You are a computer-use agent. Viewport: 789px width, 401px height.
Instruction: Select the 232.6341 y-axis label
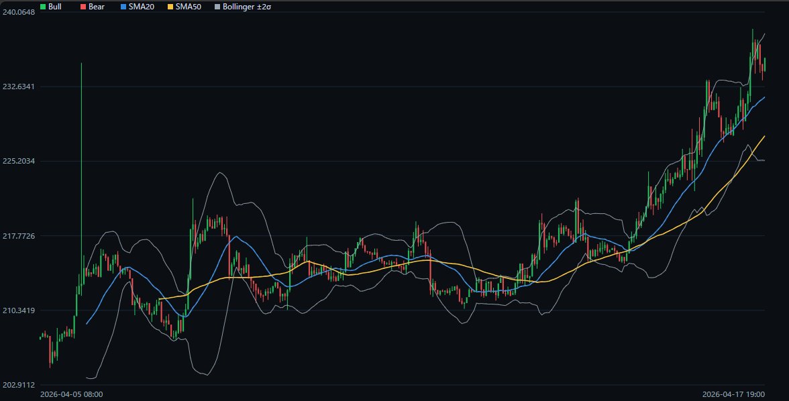pos(18,87)
